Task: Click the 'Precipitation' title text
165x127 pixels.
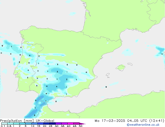Action: coord(11,121)
